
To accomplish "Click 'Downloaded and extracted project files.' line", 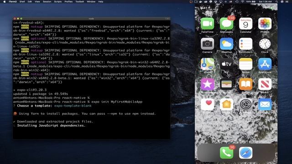I will pyautogui.click(x=55, y=122).
